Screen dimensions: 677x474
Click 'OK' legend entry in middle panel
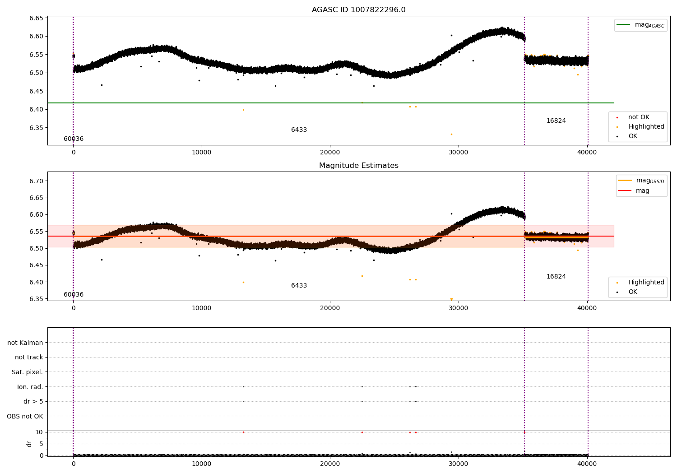pyautogui.click(x=633, y=292)
